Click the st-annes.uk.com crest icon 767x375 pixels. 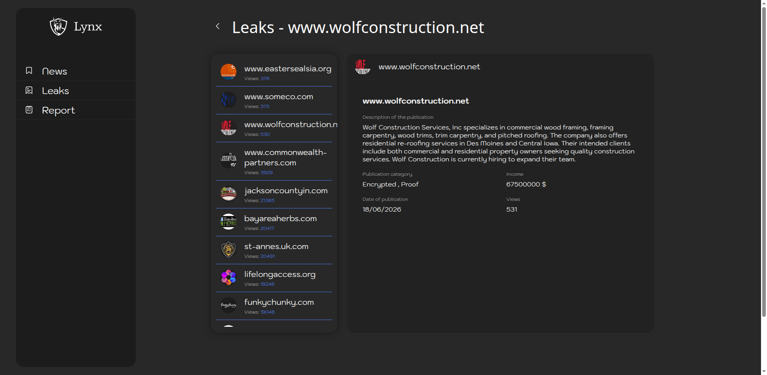[x=229, y=249]
